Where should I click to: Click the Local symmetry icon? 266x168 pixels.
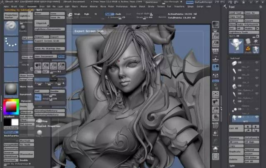tap(216, 67)
